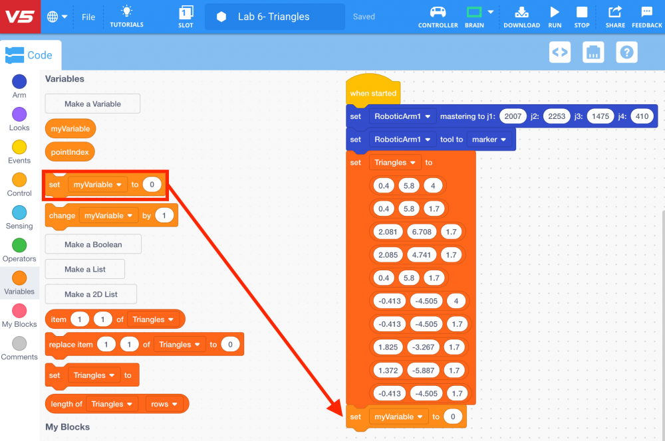Click the Make a Variable button
The height and width of the screenshot is (441, 665).
(92, 104)
